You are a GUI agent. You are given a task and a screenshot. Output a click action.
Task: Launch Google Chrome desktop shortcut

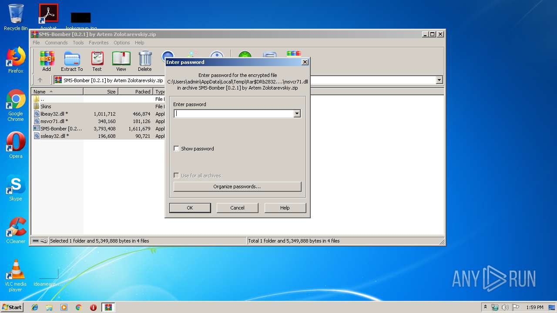[16, 105]
